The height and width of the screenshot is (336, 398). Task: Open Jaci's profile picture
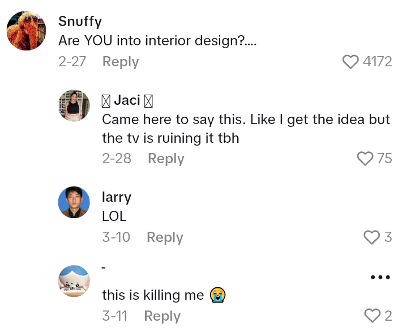[74, 105]
